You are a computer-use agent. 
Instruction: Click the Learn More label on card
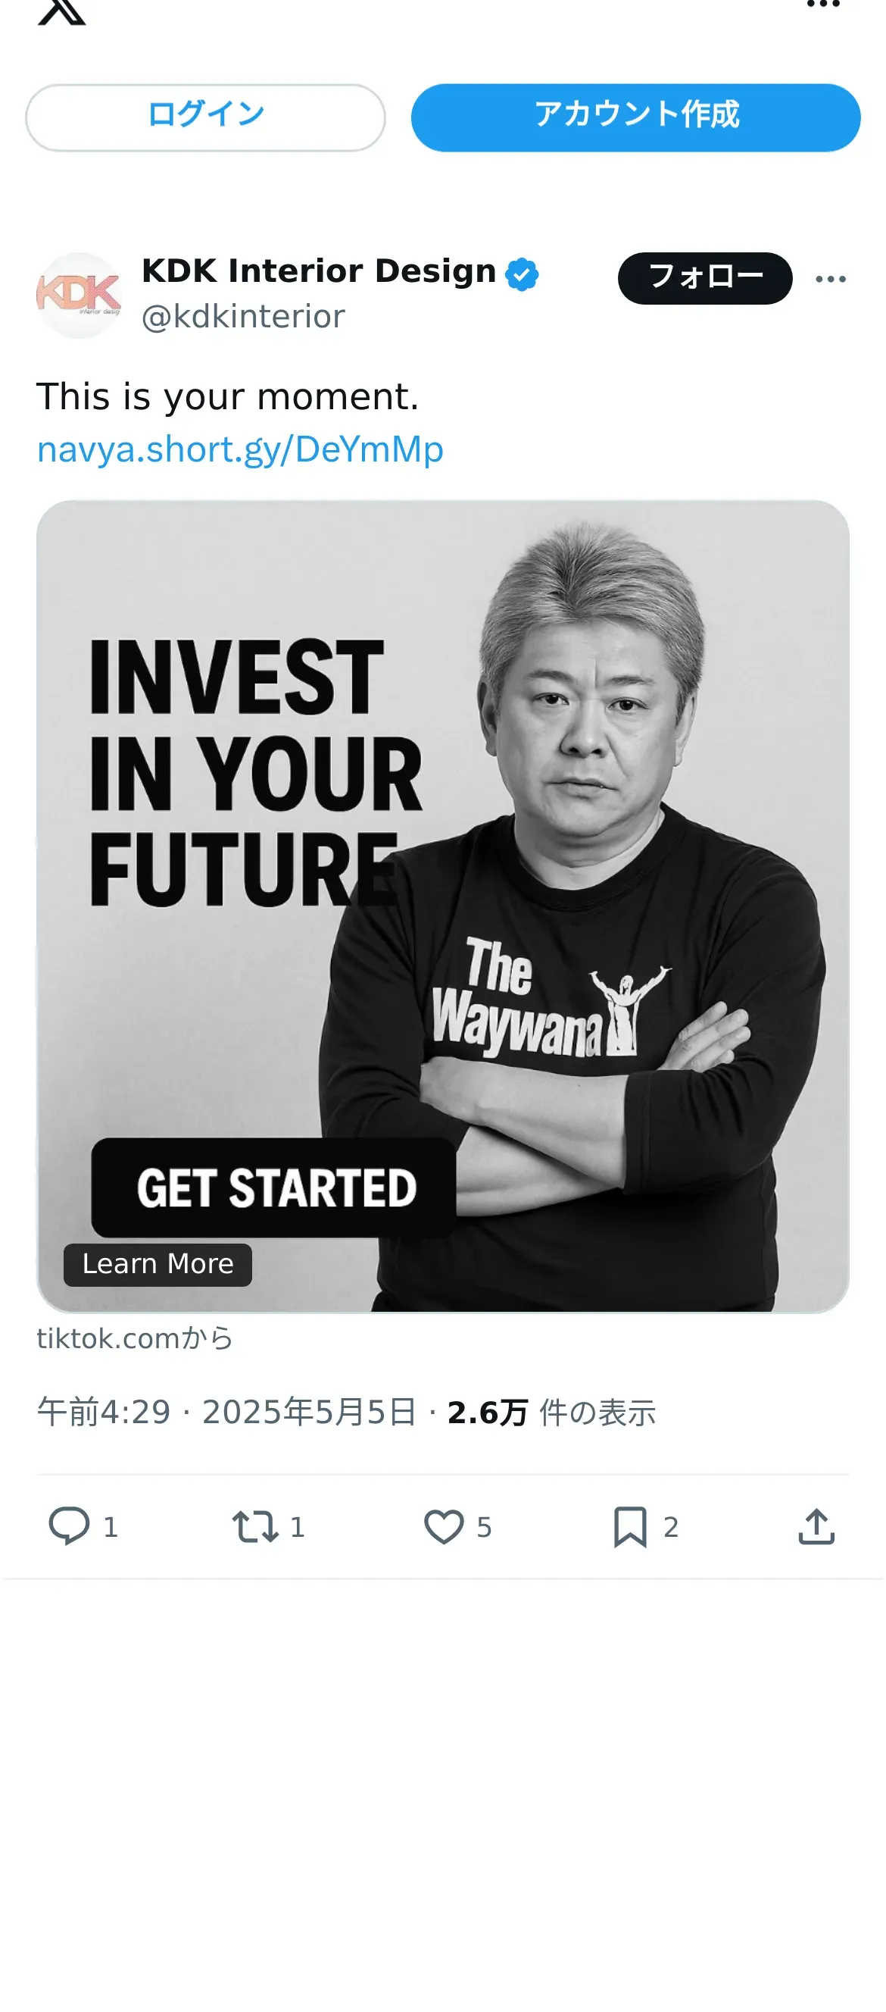158,1264
